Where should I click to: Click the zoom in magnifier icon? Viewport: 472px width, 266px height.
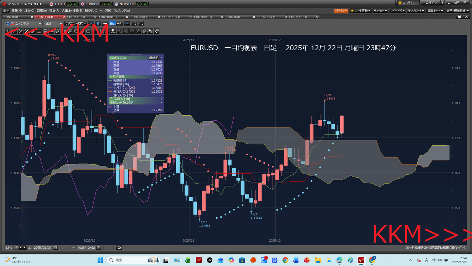coord(140,23)
